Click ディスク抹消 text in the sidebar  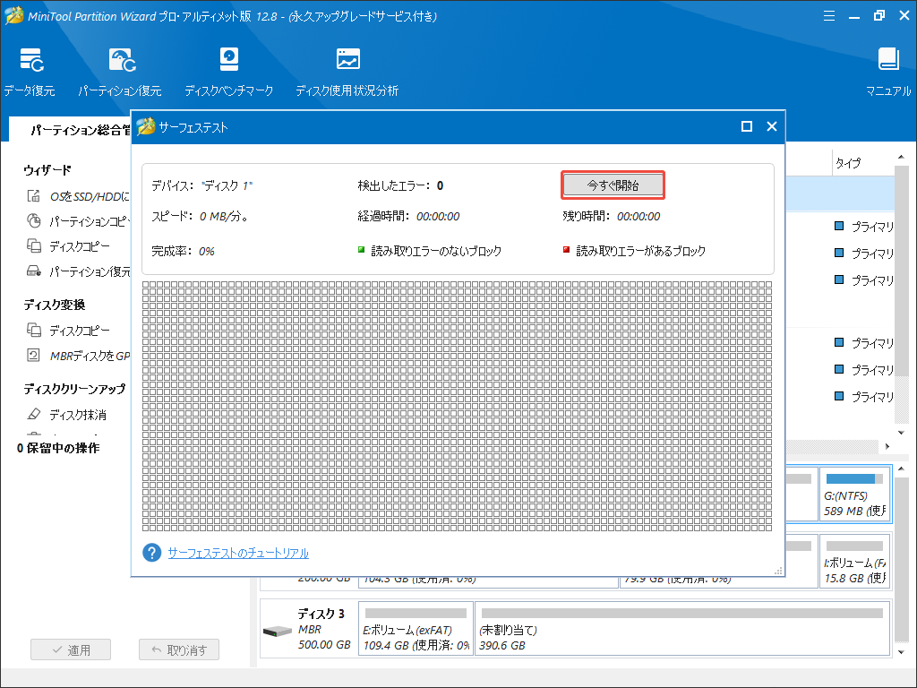(78, 415)
